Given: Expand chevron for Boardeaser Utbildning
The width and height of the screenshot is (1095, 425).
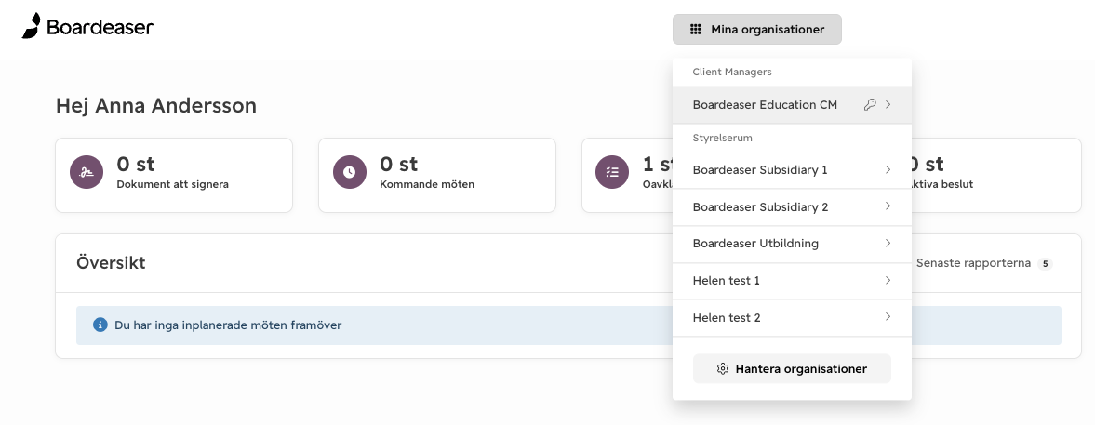Looking at the screenshot, I should [x=888, y=244].
